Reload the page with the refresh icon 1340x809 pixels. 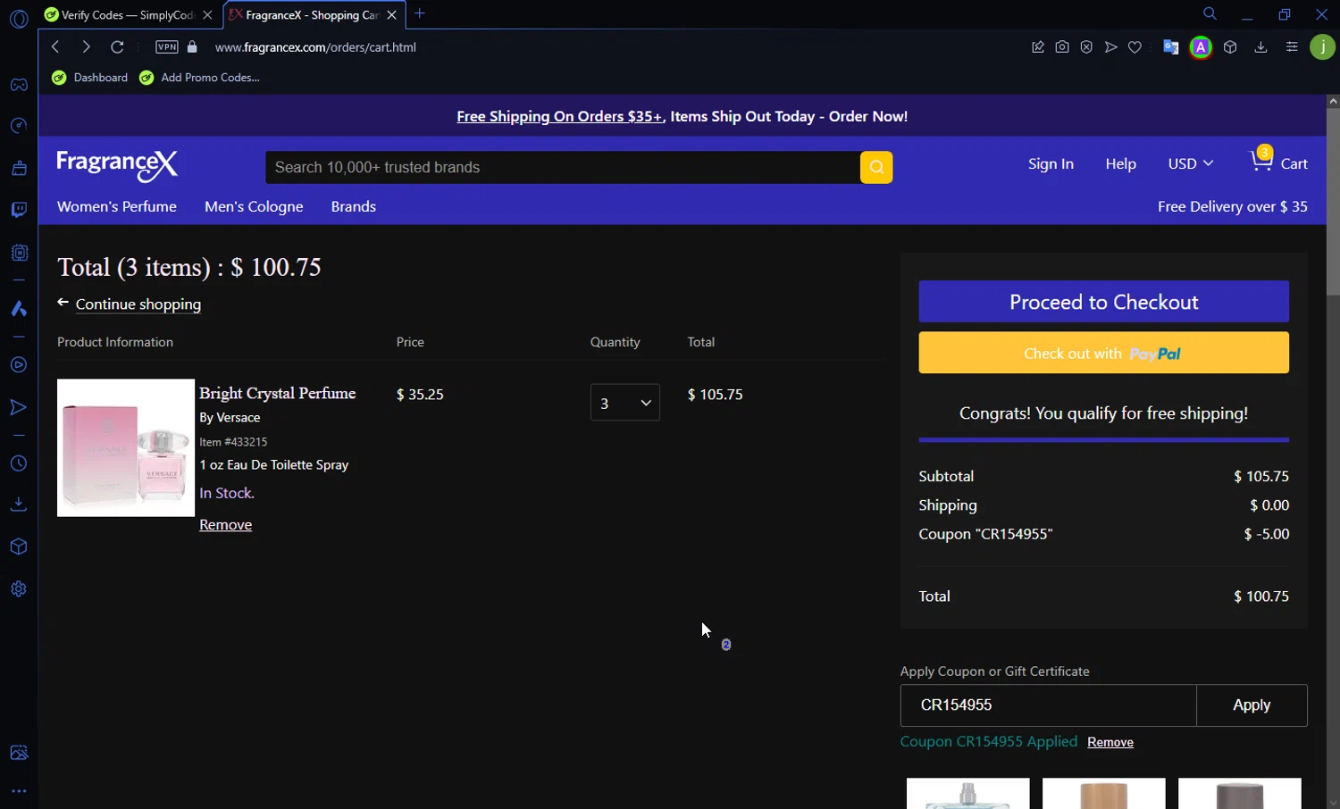[x=117, y=47]
